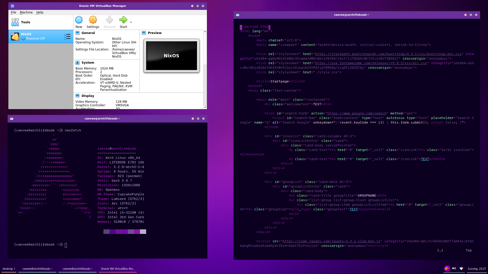
Task: Click the NixOS OS type icon
Action: [15, 36]
